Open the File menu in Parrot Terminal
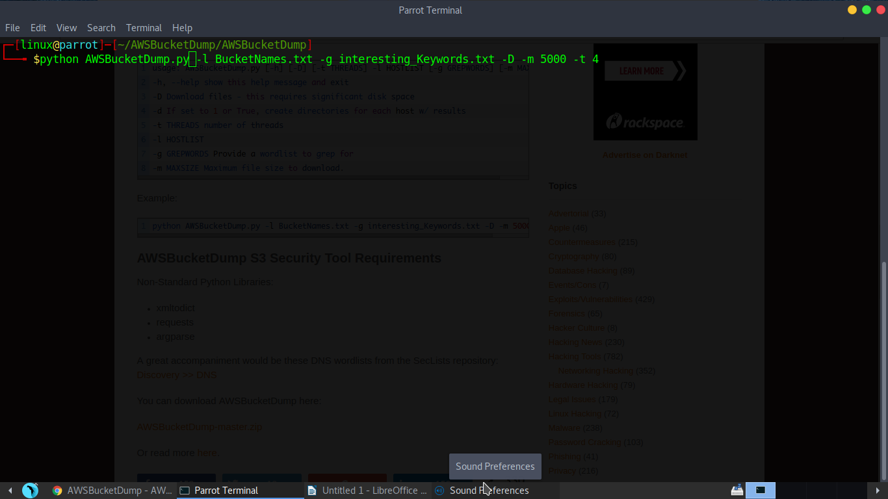Image resolution: width=888 pixels, height=499 pixels. (12, 28)
